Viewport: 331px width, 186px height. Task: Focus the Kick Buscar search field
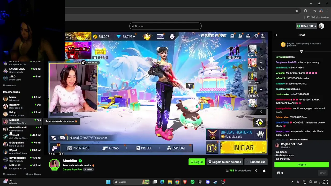click(165, 26)
